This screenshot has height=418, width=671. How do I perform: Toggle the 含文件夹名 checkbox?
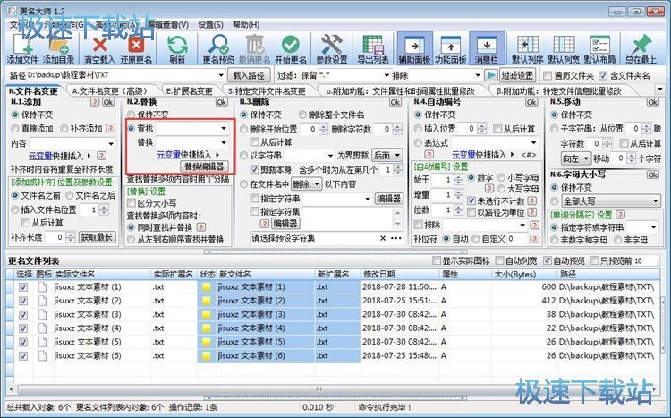(x=603, y=76)
